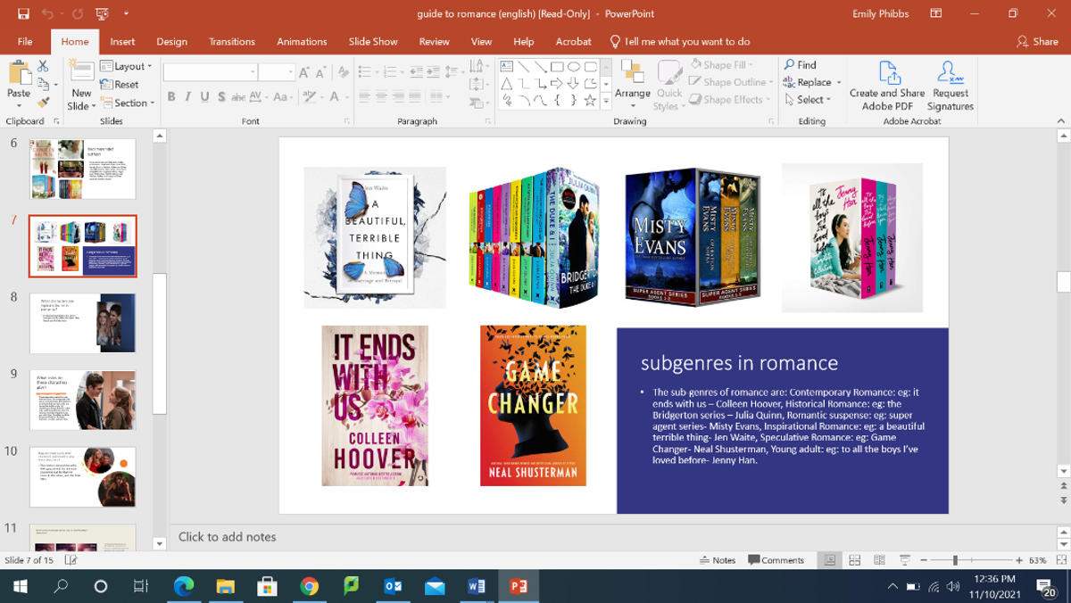Open the File menu
This screenshot has width=1071, height=603.
(25, 41)
